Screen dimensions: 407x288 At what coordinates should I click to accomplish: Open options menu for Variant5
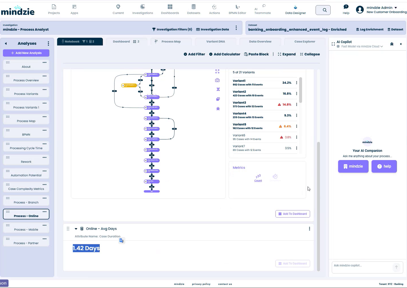point(297,126)
